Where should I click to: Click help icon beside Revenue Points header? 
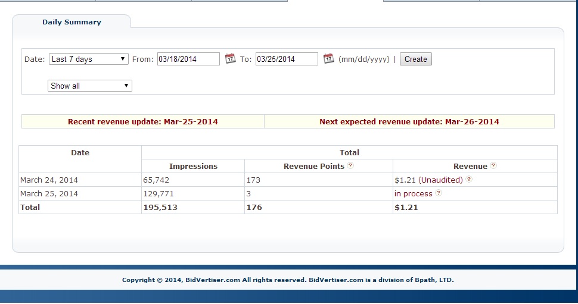[x=350, y=166]
